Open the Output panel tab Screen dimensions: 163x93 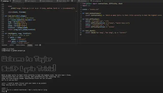[11, 45]
